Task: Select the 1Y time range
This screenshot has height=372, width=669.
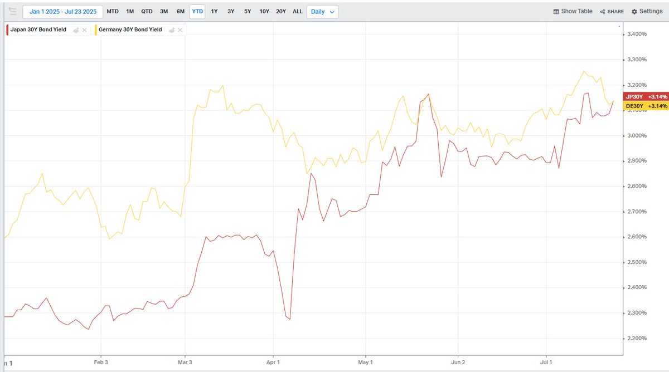Action: click(214, 12)
